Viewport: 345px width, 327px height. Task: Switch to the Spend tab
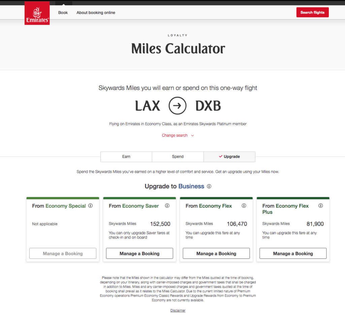pyautogui.click(x=178, y=157)
